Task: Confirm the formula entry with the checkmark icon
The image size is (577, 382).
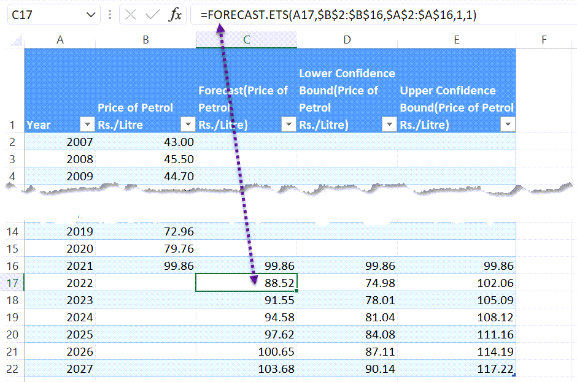Action: [x=152, y=15]
